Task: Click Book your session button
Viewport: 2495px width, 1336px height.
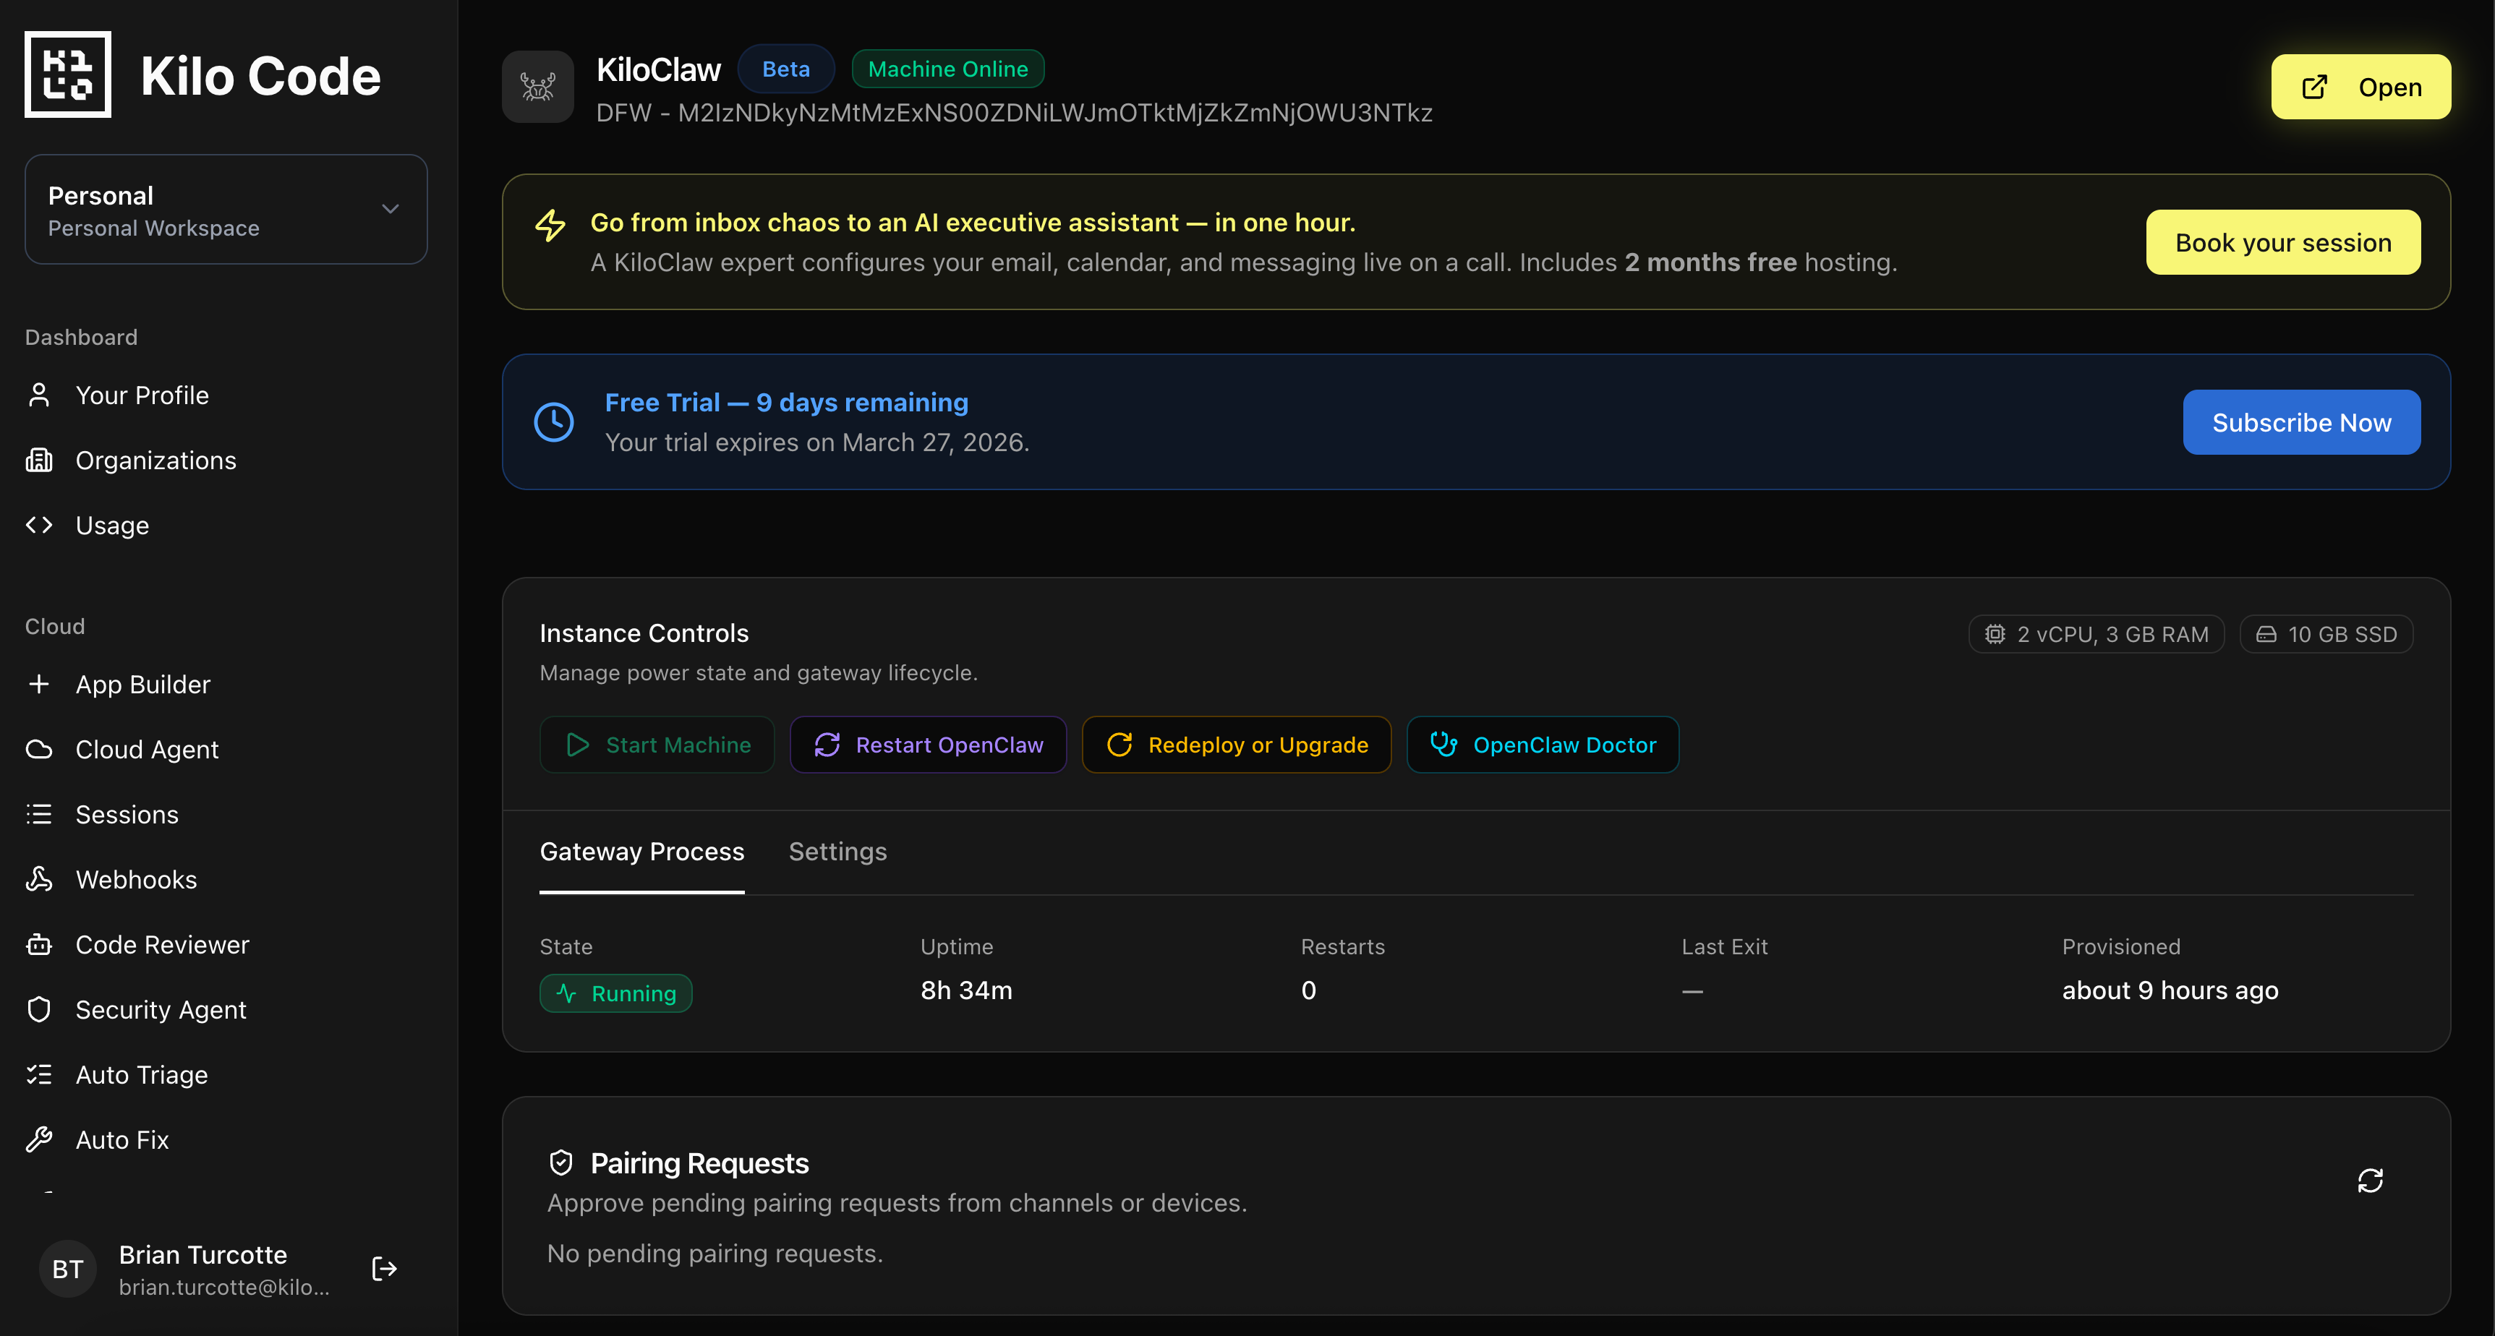Action: click(2283, 242)
